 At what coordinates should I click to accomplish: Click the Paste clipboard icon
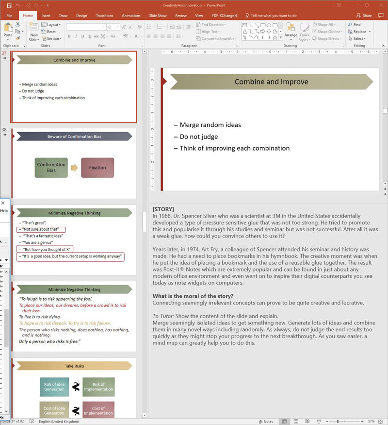pyautogui.click(x=8, y=28)
